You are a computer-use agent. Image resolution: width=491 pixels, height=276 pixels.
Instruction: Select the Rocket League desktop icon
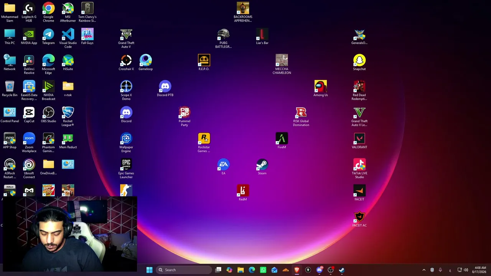coord(68,116)
